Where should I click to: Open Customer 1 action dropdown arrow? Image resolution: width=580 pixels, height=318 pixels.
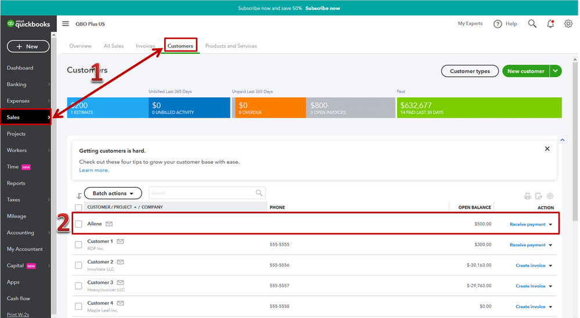550,246
